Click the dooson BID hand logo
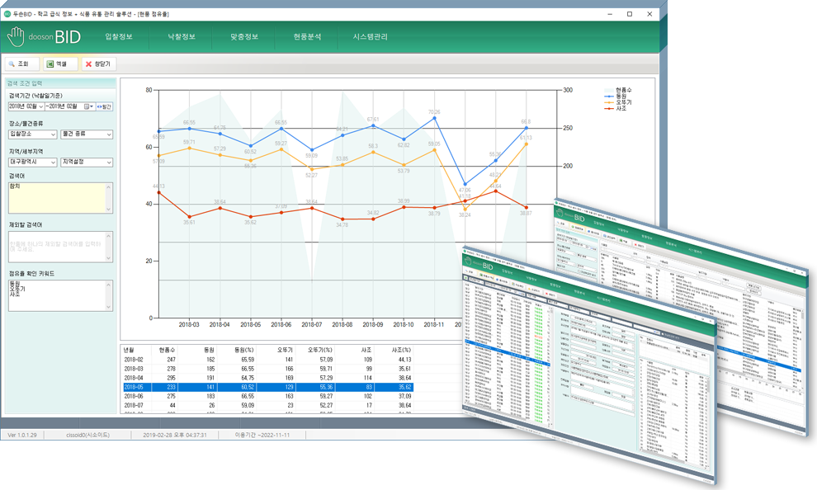817x490 pixels. tap(16, 37)
